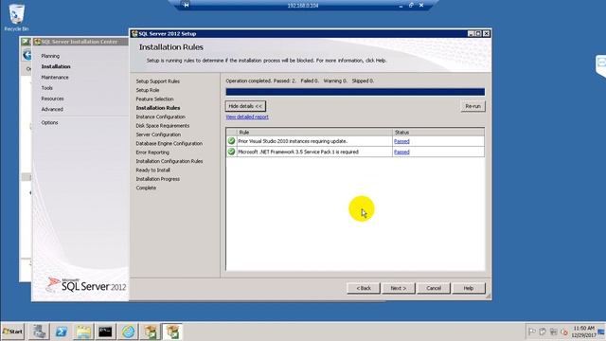Select 'Prior Visual Studio 2010 instances' rule text
Image resolution: width=606 pixels, height=341 pixels.
(293, 141)
